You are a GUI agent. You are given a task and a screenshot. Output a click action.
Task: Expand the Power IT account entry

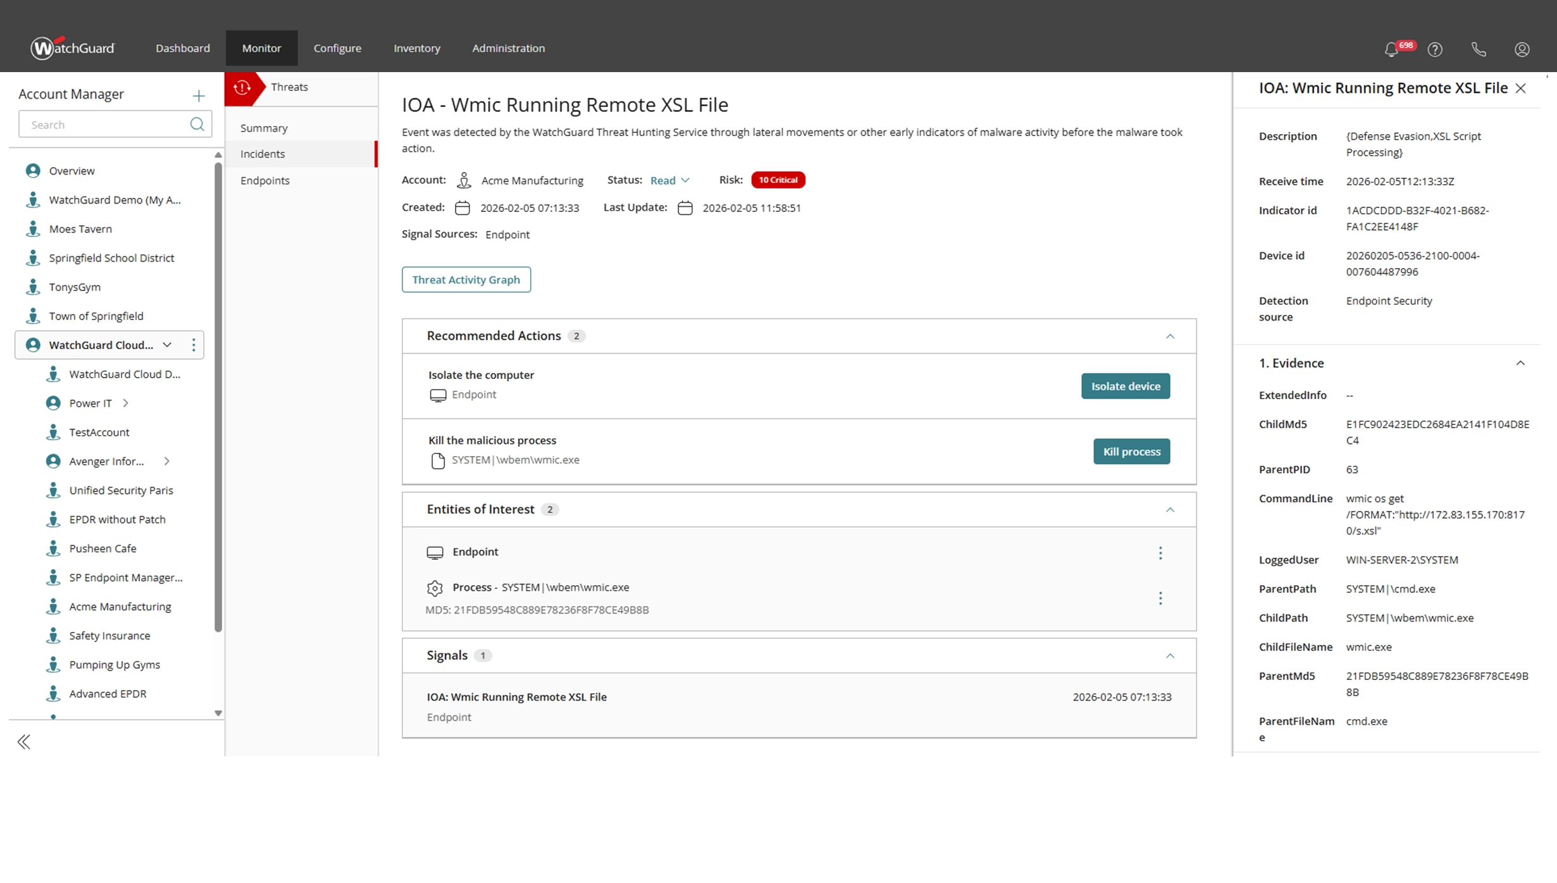(125, 403)
